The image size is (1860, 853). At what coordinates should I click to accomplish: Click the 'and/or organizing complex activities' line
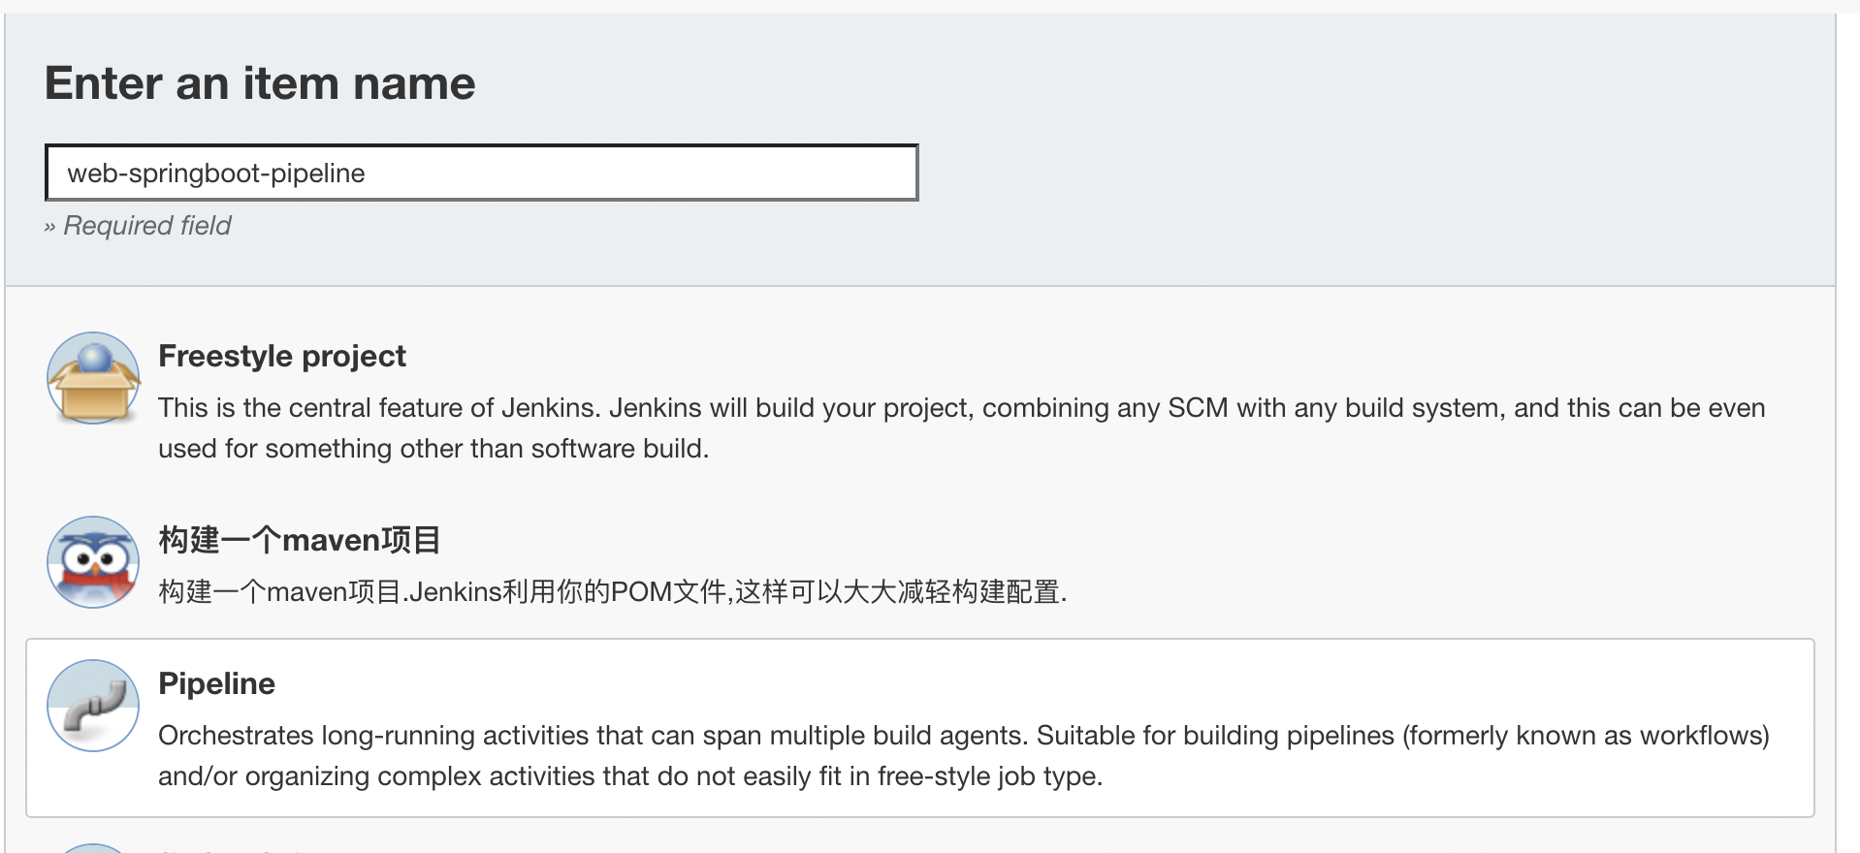pos(630,776)
